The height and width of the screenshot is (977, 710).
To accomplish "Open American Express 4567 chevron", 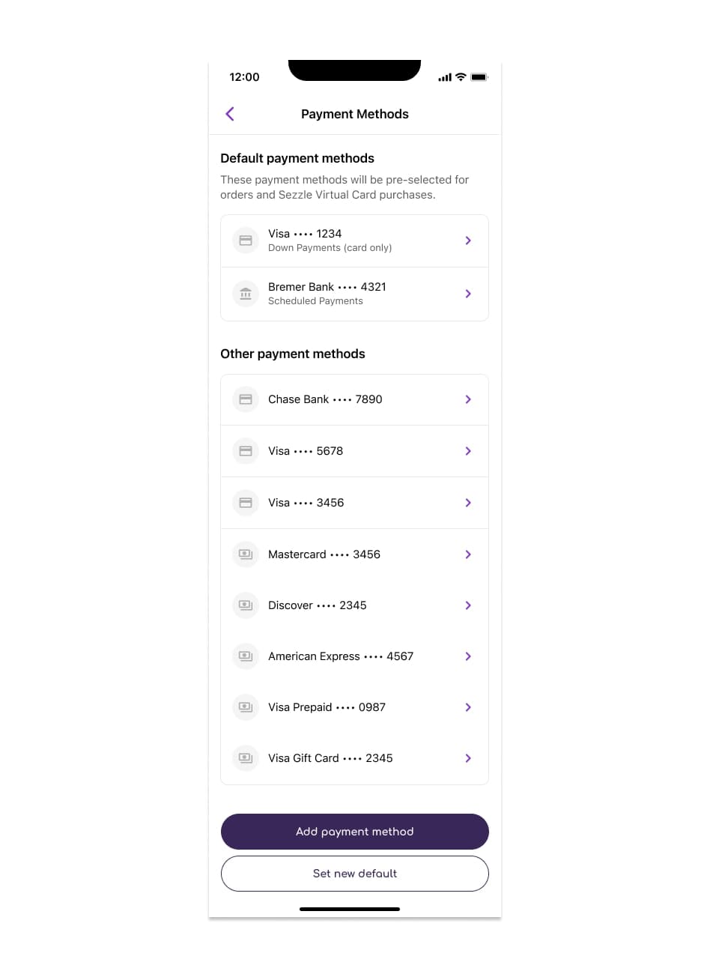I will (468, 656).
